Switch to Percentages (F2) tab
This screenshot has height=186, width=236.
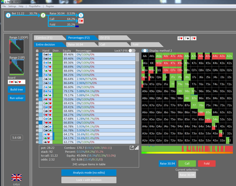click(x=81, y=38)
